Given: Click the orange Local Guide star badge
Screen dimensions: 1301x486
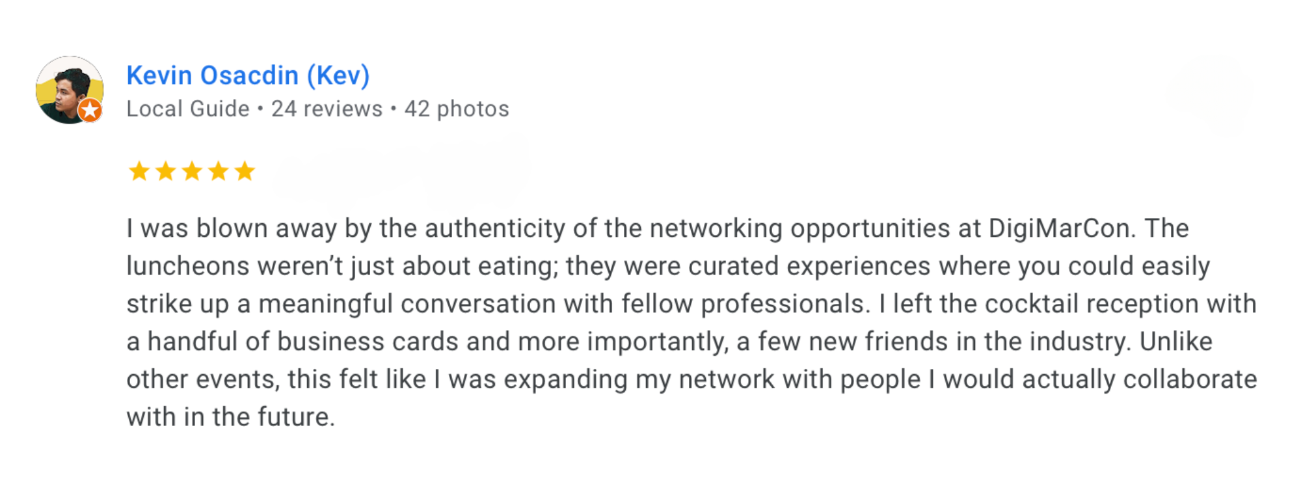Looking at the screenshot, I should point(90,110).
